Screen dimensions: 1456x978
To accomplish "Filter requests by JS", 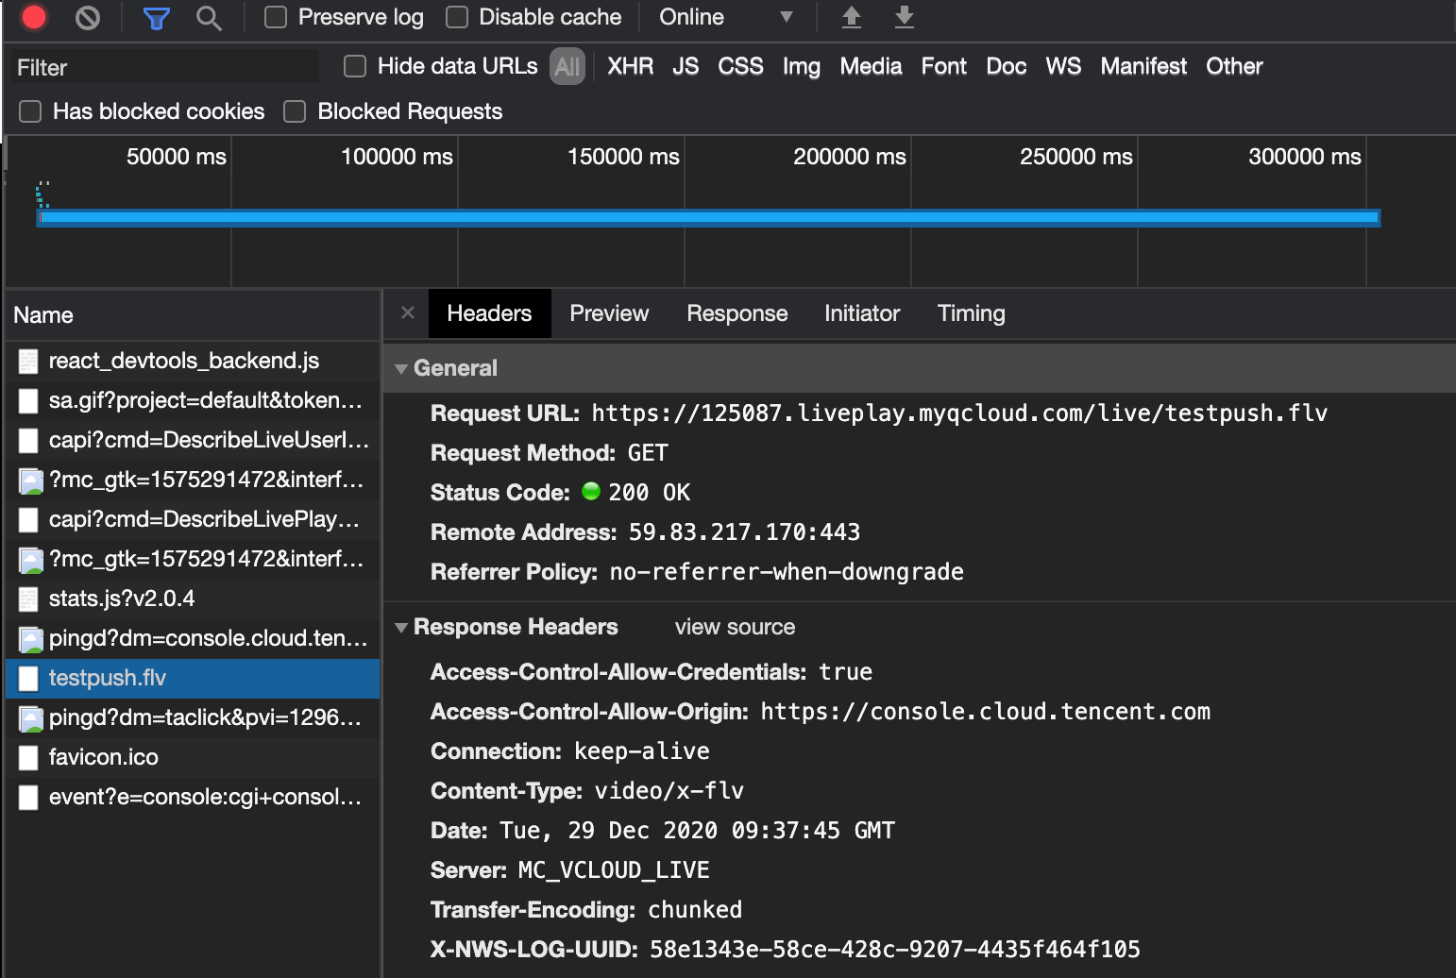I will coord(686,66).
